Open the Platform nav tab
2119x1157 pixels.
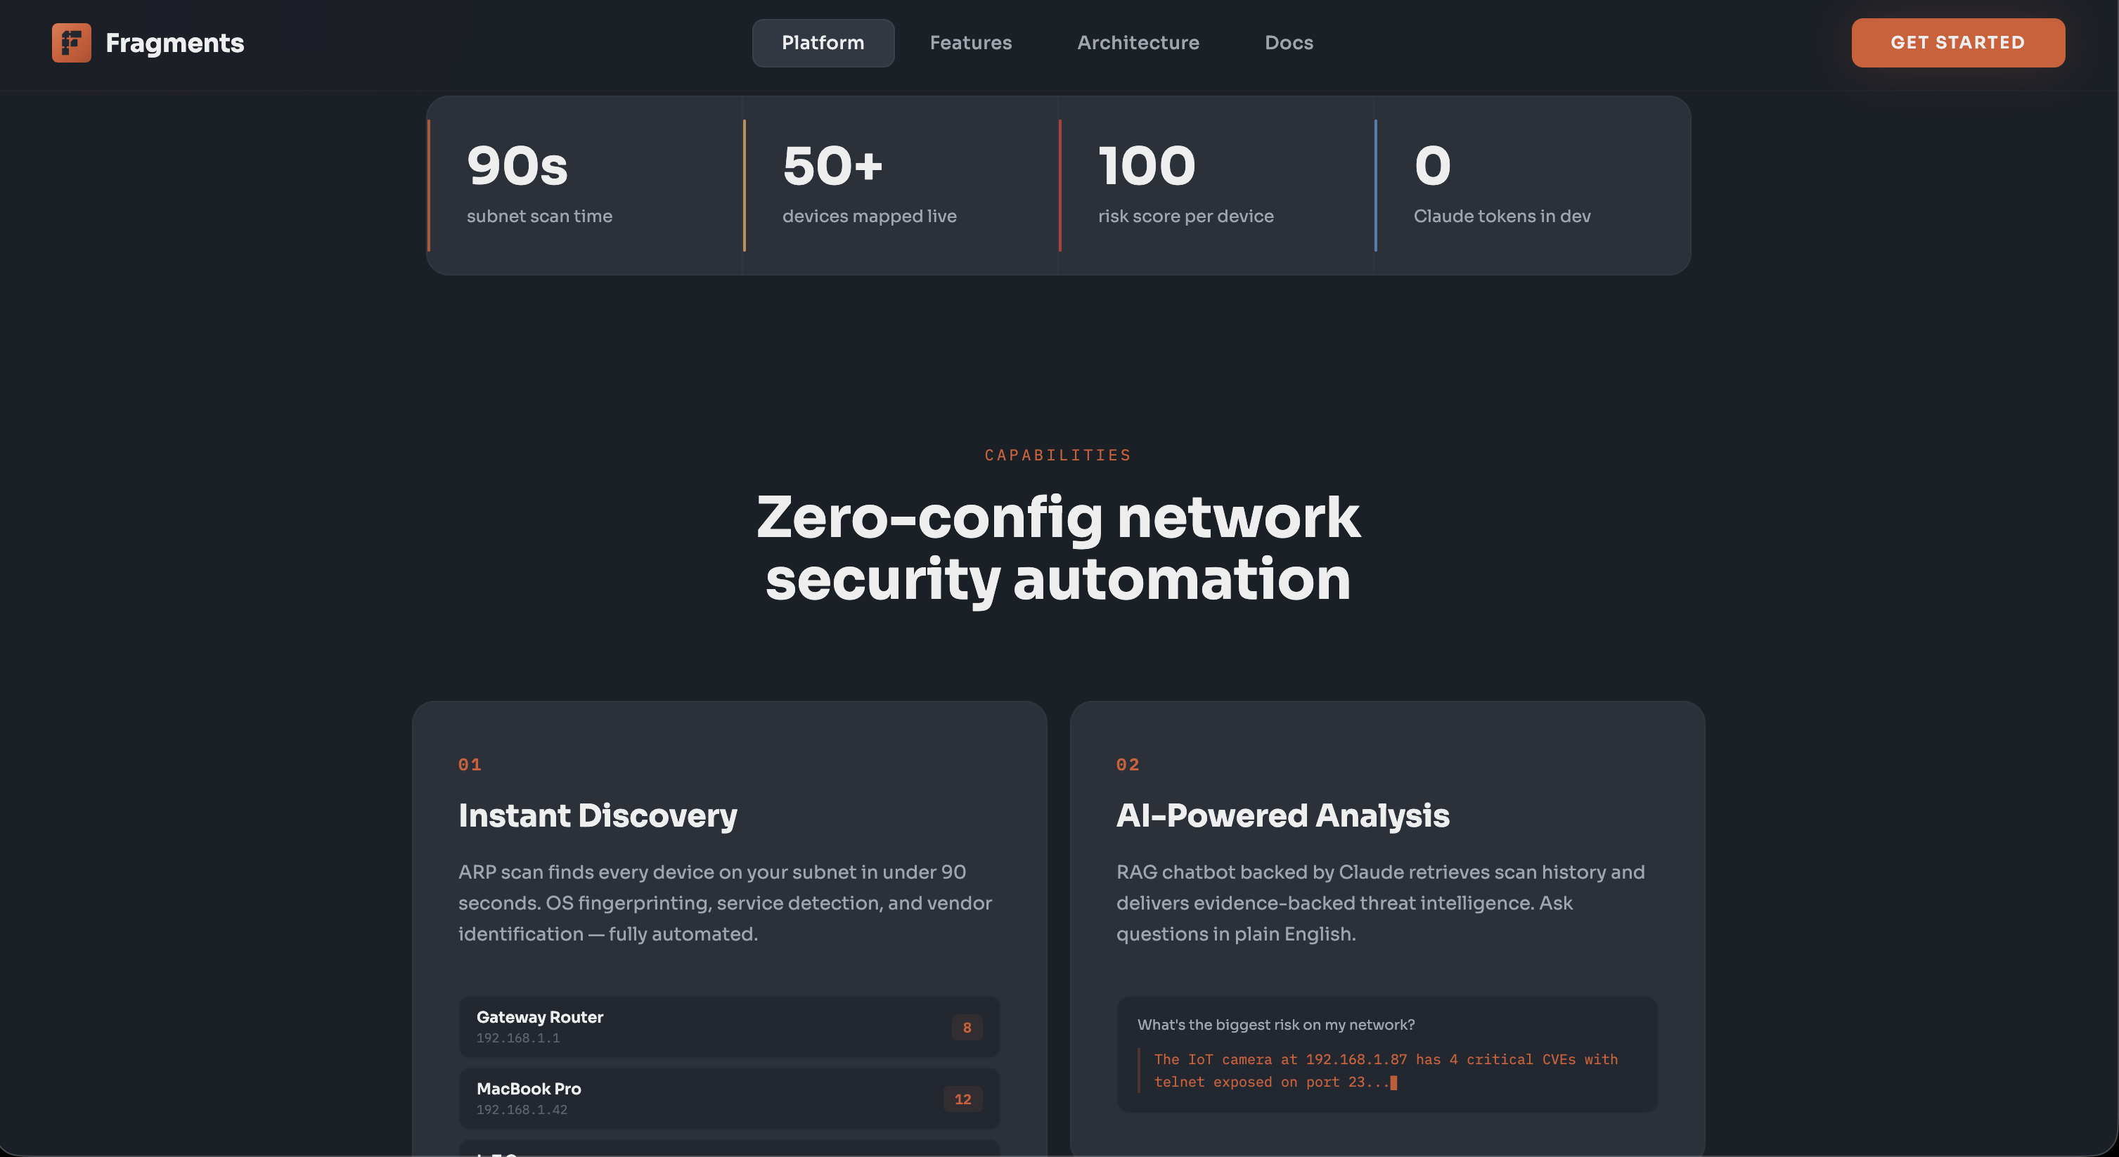(x=823, y=43)
